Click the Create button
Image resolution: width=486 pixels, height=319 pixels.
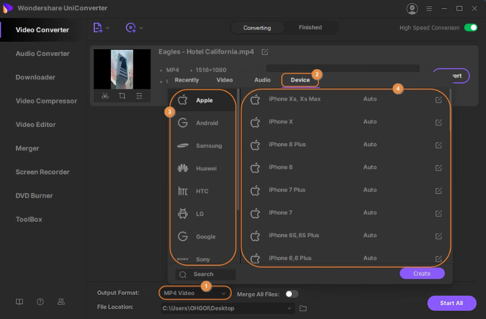[421, 273]
